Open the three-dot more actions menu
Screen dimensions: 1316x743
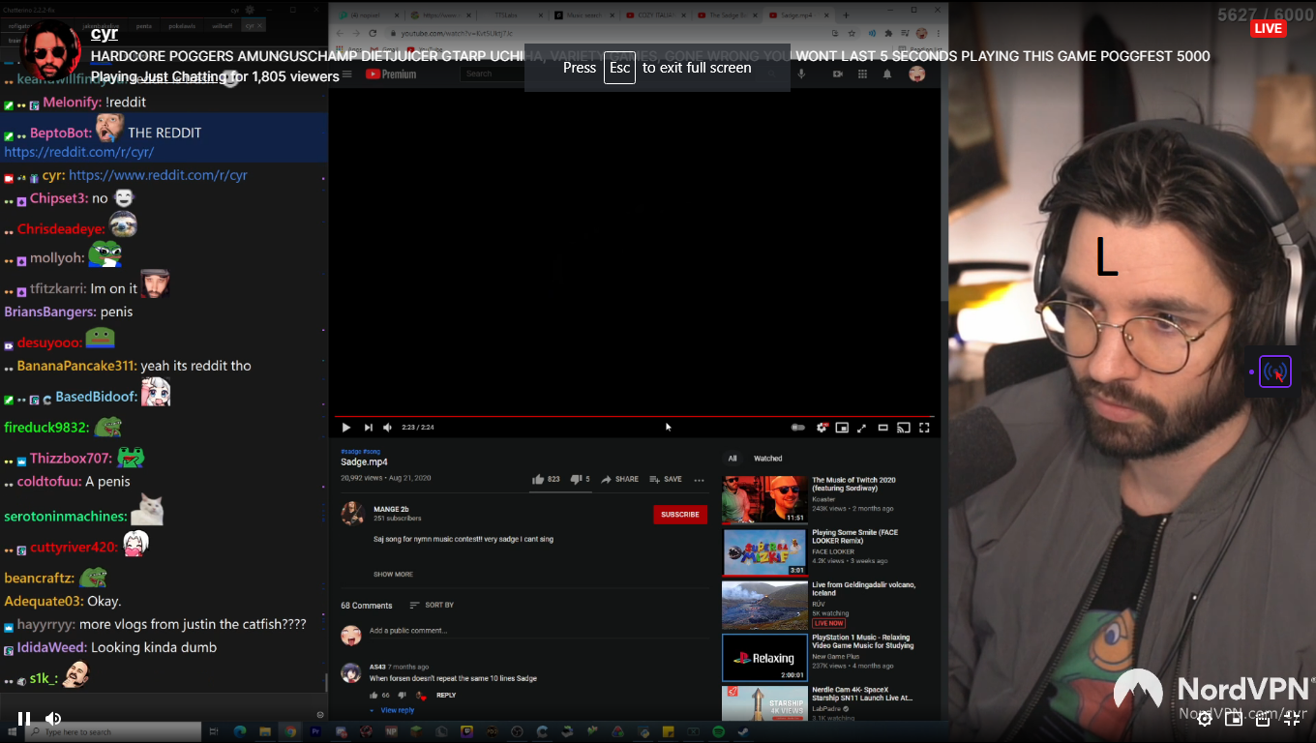tap(699, 479)
